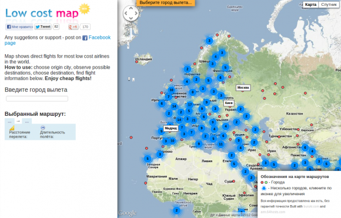The image size is (341, 218).
Task: Click the Google +1 button
Action: 73,26
